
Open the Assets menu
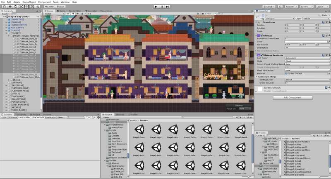tap(17, 2)
